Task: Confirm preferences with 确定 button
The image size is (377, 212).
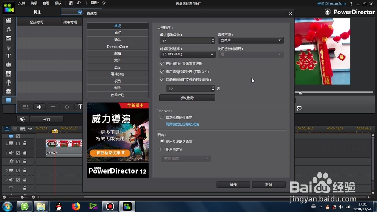Action: [233, 184]
